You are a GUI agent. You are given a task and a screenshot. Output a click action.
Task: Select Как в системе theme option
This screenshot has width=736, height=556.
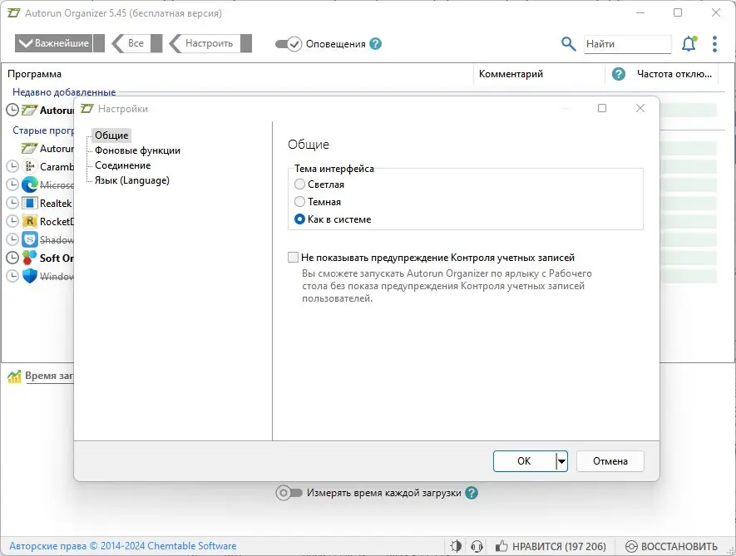(x=299, y=219)
